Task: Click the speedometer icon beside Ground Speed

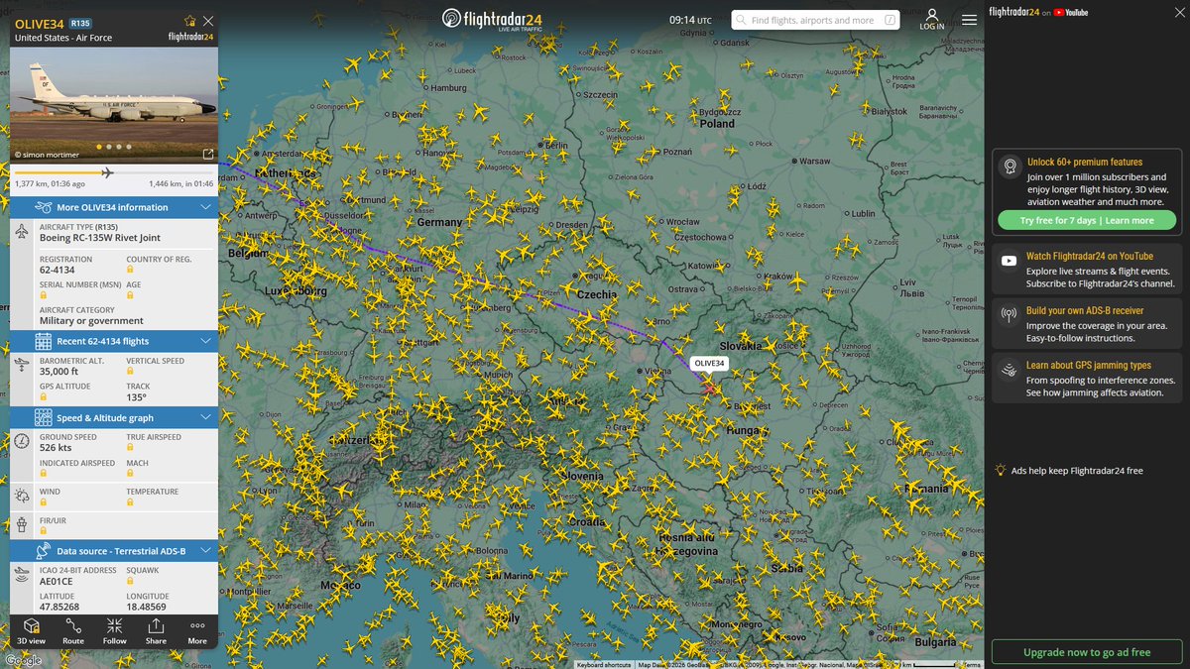Action: 23,441
